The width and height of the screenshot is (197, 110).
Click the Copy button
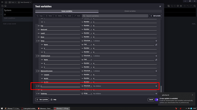pyautogui.click(x=39, y=16)
